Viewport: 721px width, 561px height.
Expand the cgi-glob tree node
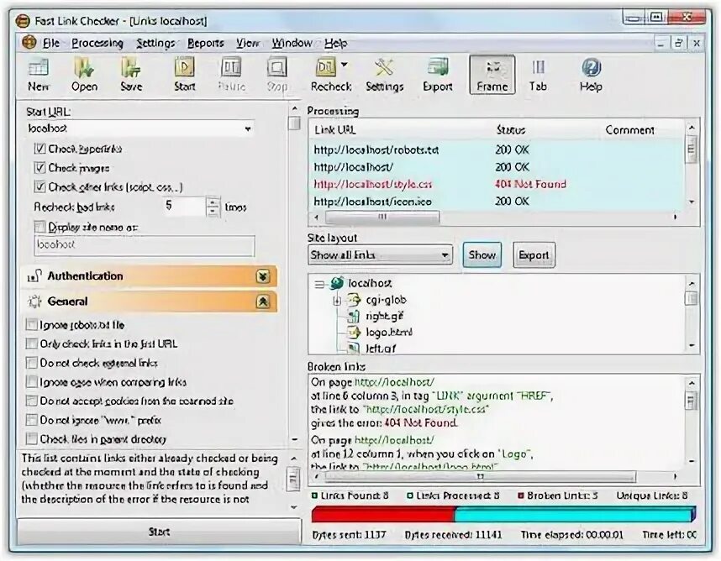[337, 301]
